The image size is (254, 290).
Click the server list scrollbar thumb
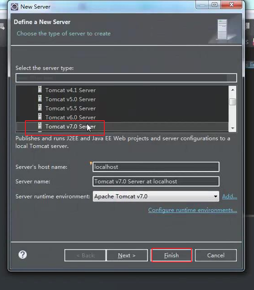click(233, 102)
